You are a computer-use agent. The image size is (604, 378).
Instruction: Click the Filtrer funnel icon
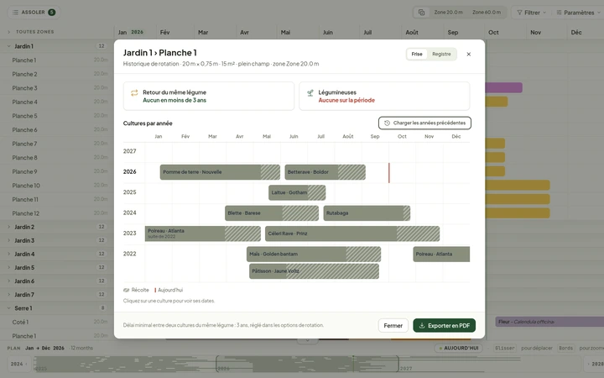click(519, 13)
